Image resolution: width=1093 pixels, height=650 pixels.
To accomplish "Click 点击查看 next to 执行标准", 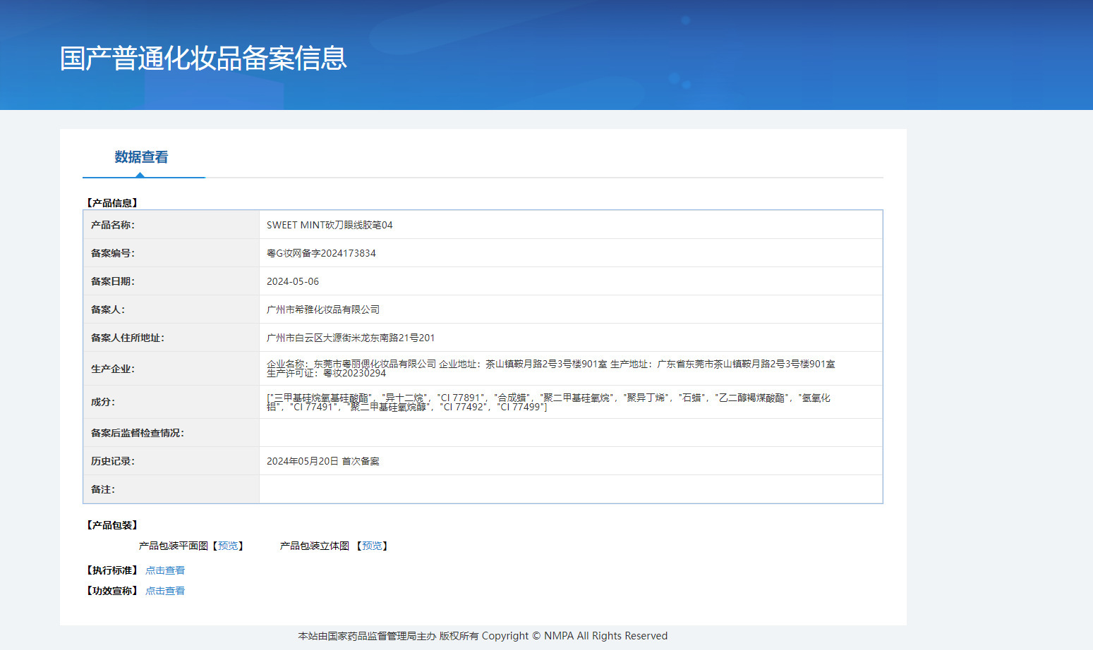I will 165,570.
